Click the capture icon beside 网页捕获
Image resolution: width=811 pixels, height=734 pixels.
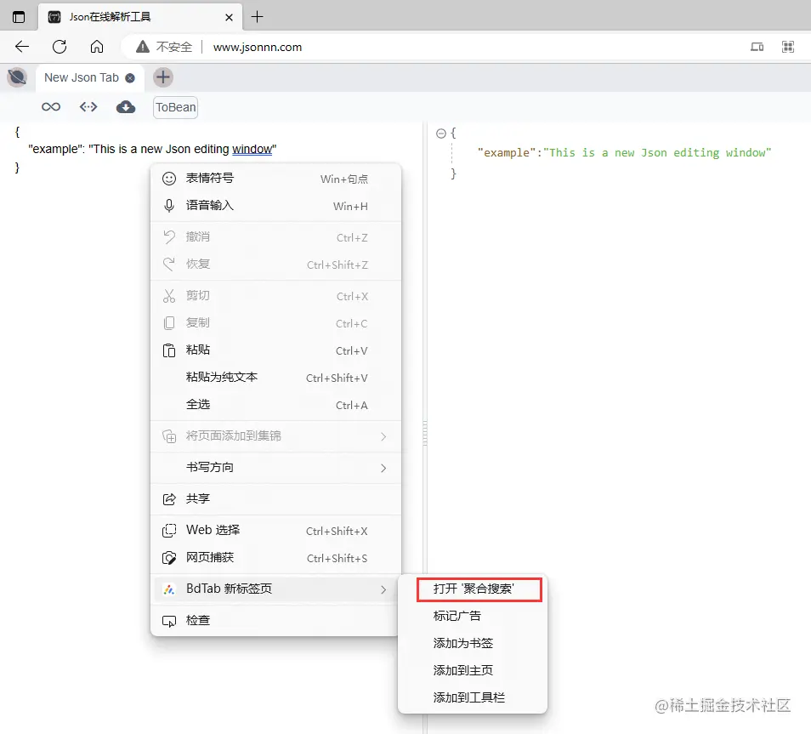click(169, 558)
